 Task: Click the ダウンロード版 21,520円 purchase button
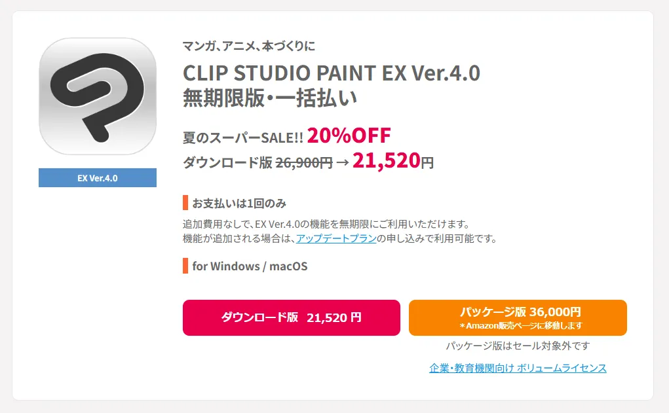click(x=292, y=317)
